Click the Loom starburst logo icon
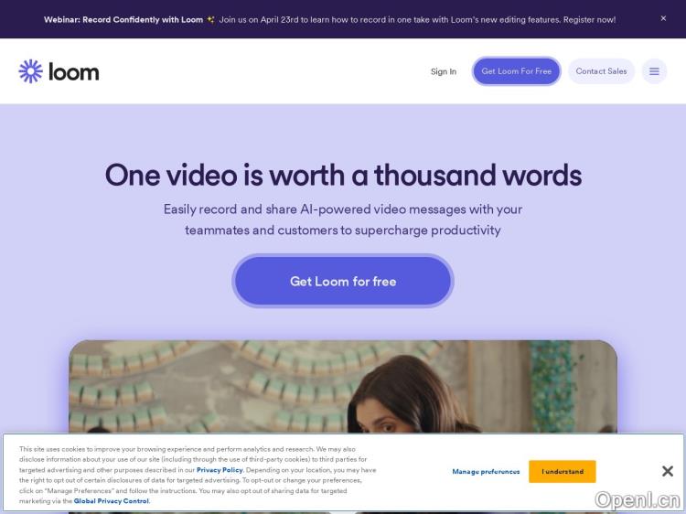The image size is (686, 514). point(30,71)
